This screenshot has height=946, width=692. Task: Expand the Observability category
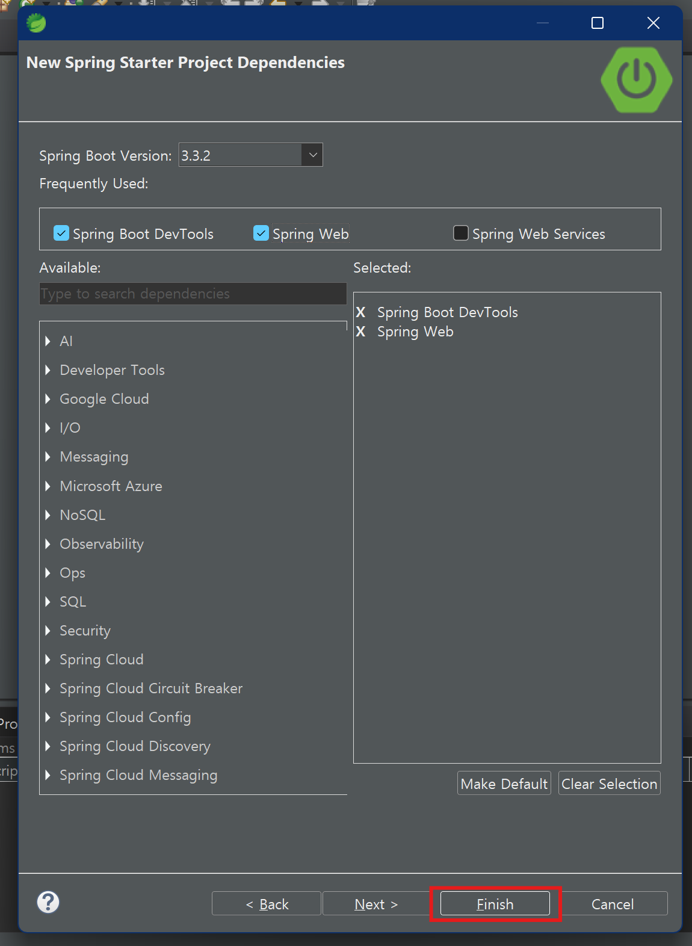point(48,543)
